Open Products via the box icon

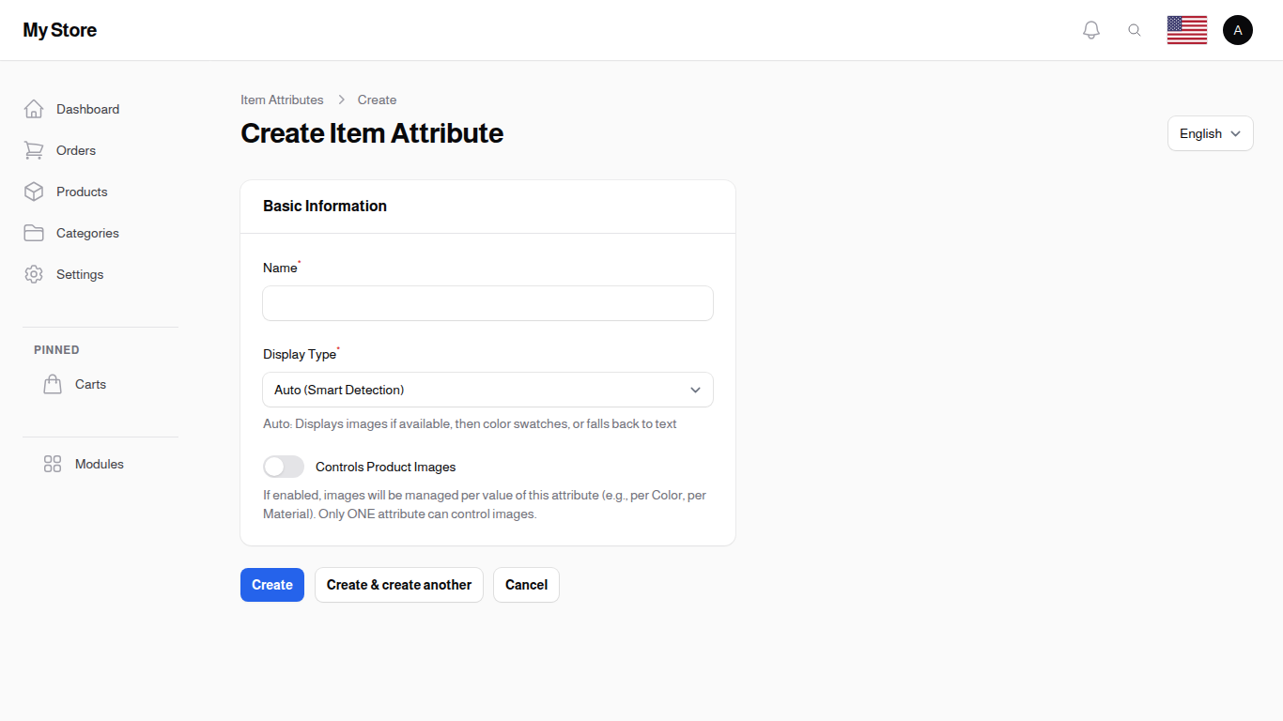[34, 192]
